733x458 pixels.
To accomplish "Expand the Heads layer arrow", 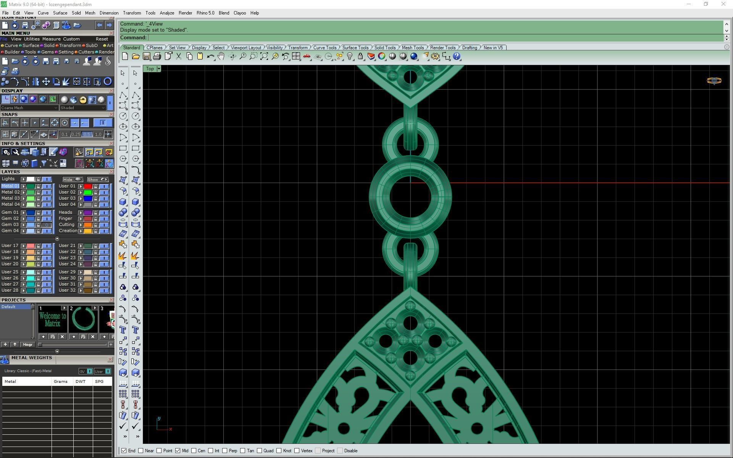I will tap(81, 213).
